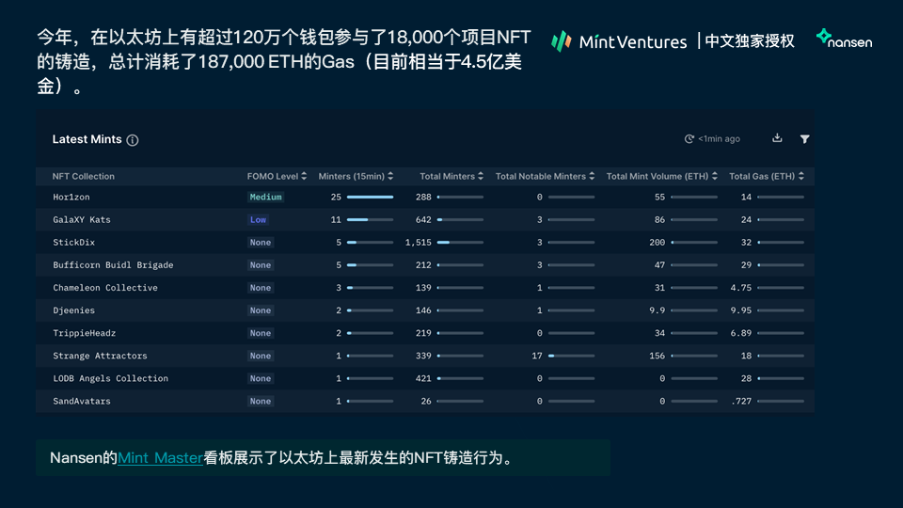The height and width of the screenshot is (508, 903).
Task: Click the '<1min ago' refresh timestamp
Action: pyautogui.click(x=719, y=139)
